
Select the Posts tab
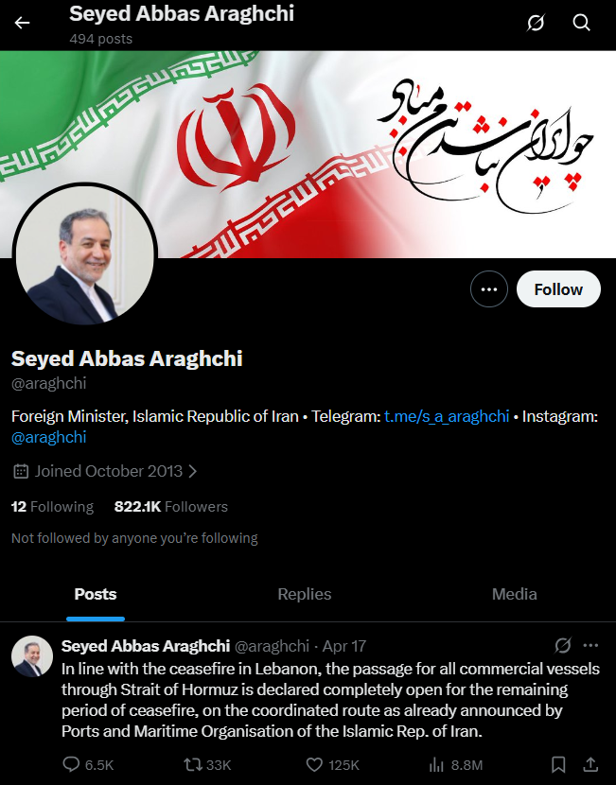(x=96, y=594)
